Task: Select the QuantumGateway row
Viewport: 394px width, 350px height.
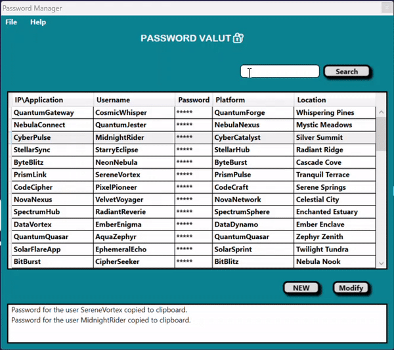Action: 194,112
